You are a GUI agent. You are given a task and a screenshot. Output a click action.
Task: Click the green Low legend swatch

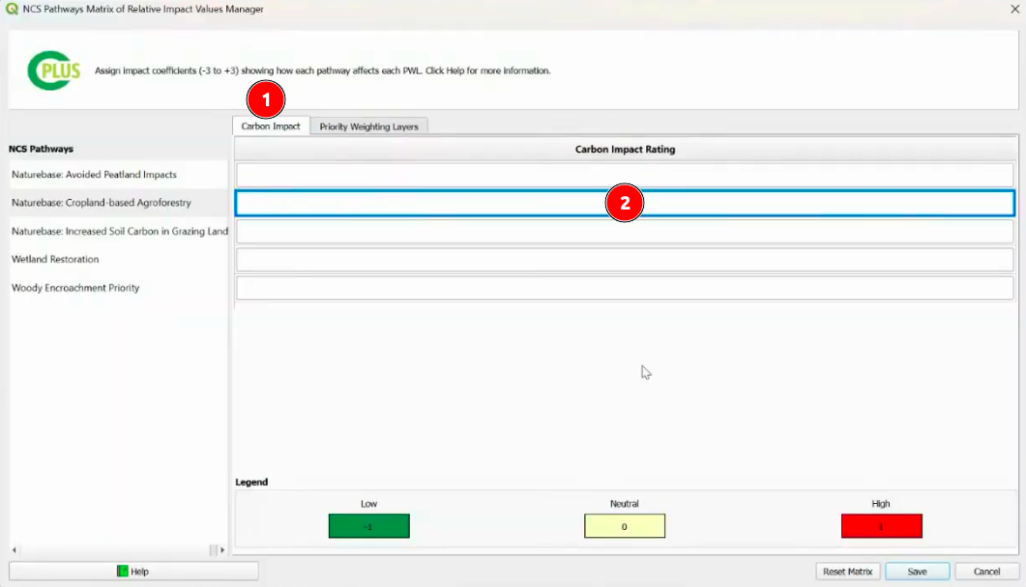(368, 526)
